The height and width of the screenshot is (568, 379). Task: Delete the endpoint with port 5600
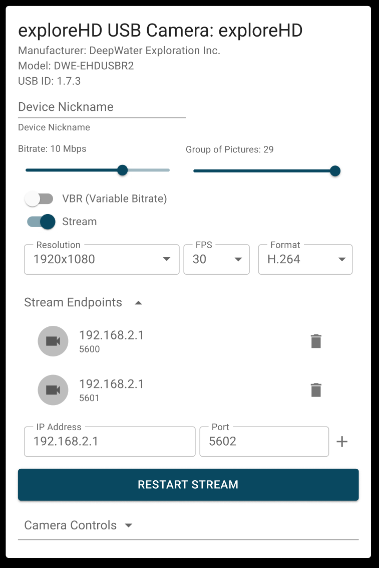coord(316,341)
